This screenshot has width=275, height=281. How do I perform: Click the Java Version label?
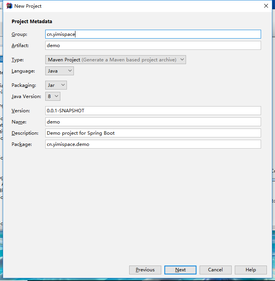tap(26, 96)
